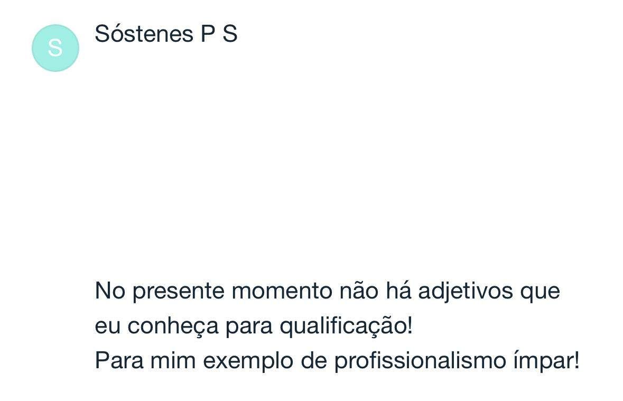Select the final S initial in the reviewer name
This screenshot has width=623, height=401.
[230, 34]
